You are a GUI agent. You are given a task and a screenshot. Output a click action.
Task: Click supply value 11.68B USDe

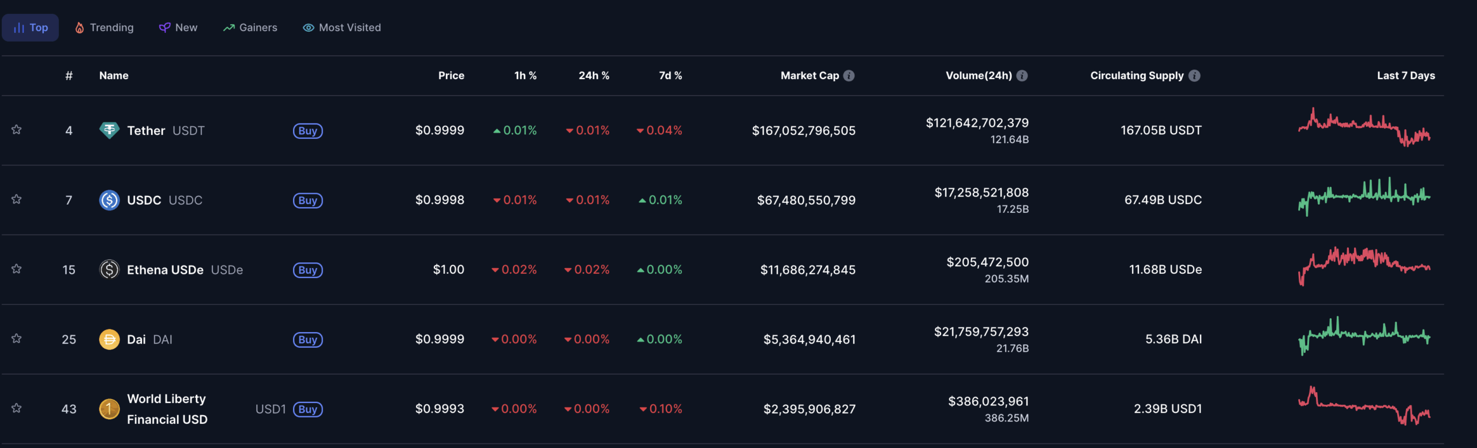(1165, 270)
